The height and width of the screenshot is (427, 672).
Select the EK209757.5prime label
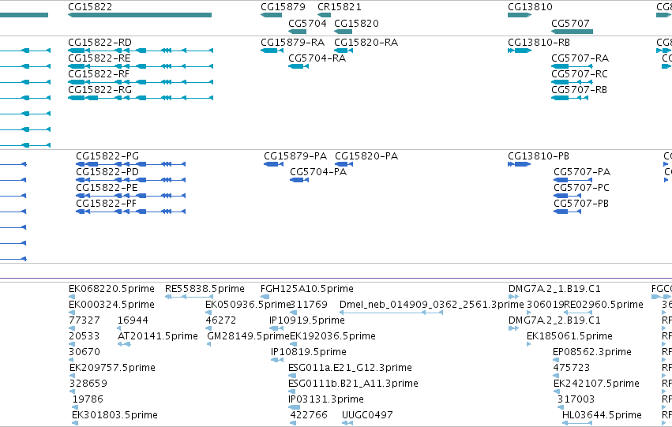112,368
